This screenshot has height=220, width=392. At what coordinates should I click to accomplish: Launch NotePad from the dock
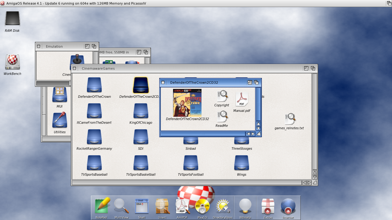pyautogui.click(x=102, y=206)
